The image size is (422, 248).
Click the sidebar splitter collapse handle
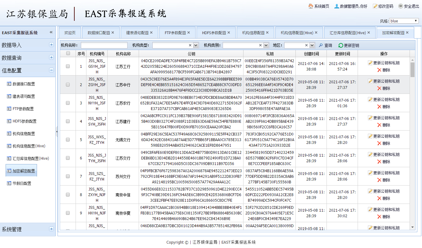[57, 132]
